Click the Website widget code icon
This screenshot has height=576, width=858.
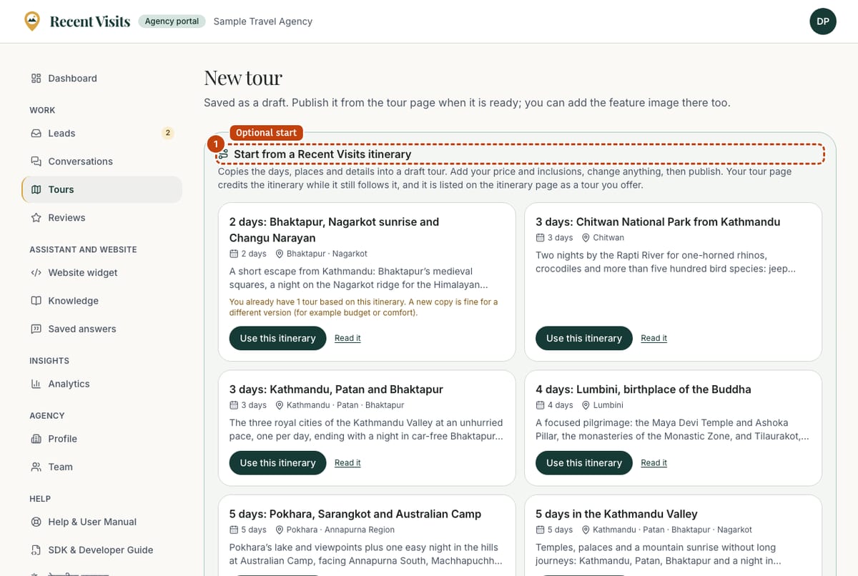pyautogui.click(x=36, y=273)
